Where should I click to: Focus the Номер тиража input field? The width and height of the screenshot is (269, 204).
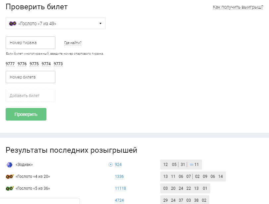click(31, 43)
